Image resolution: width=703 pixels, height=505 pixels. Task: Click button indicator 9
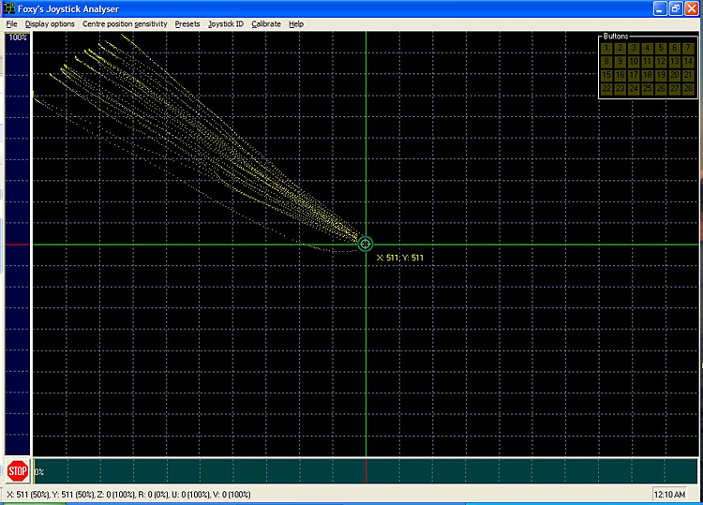click(621, 62)
